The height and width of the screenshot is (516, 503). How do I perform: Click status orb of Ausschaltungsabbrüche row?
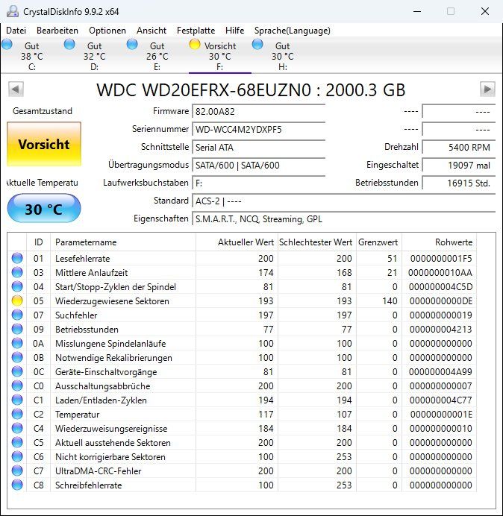click(x=17, y=386)
